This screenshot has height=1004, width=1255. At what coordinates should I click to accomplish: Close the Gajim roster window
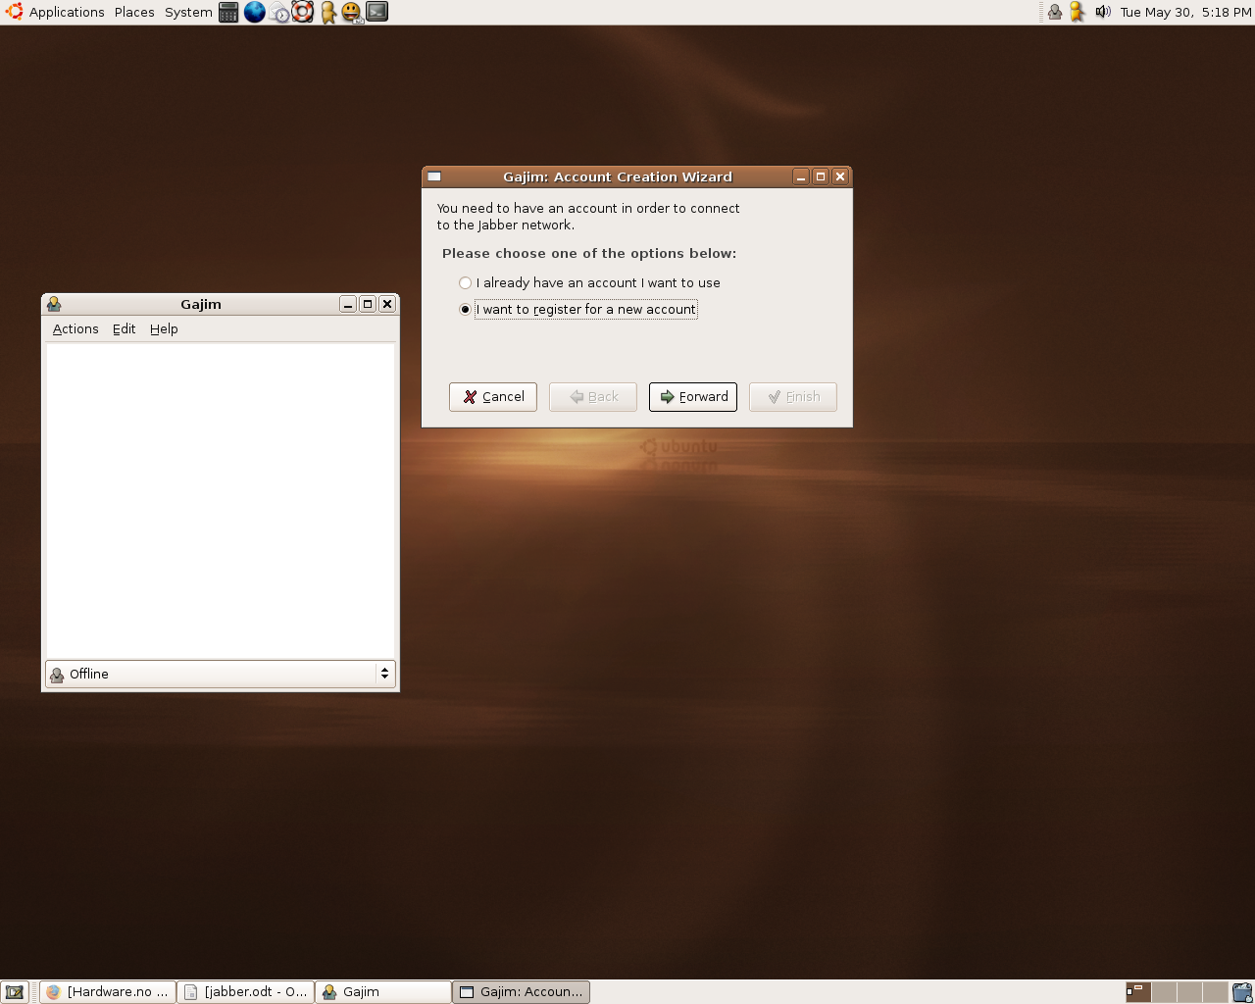click(x=387, y=304)
